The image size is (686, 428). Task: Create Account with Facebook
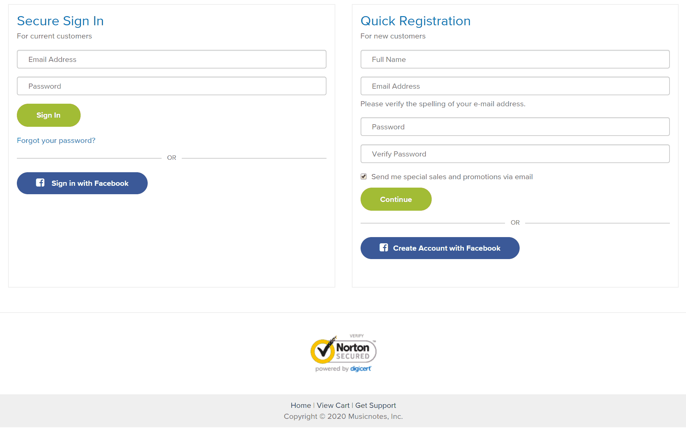click(440, 248)
